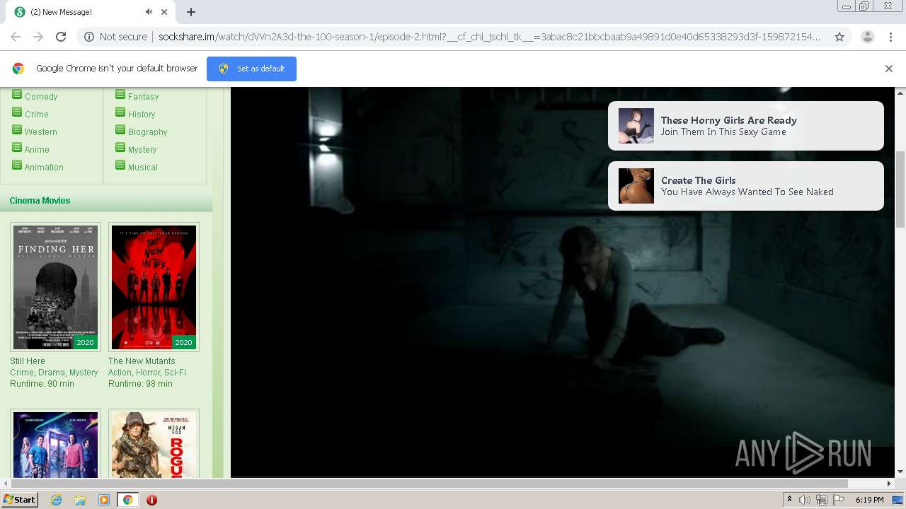Image resolution: width=906 pixels, height=509 pixels.
Task: Bookmark this page with the star icon
Action: tap(839, 37)
